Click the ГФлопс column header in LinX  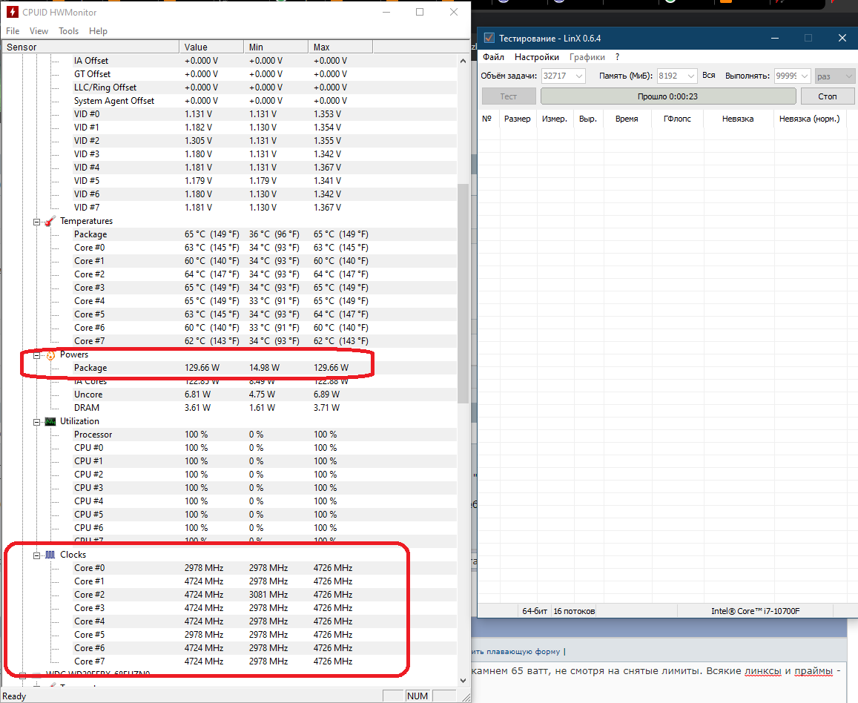click(x=677, y=119)
